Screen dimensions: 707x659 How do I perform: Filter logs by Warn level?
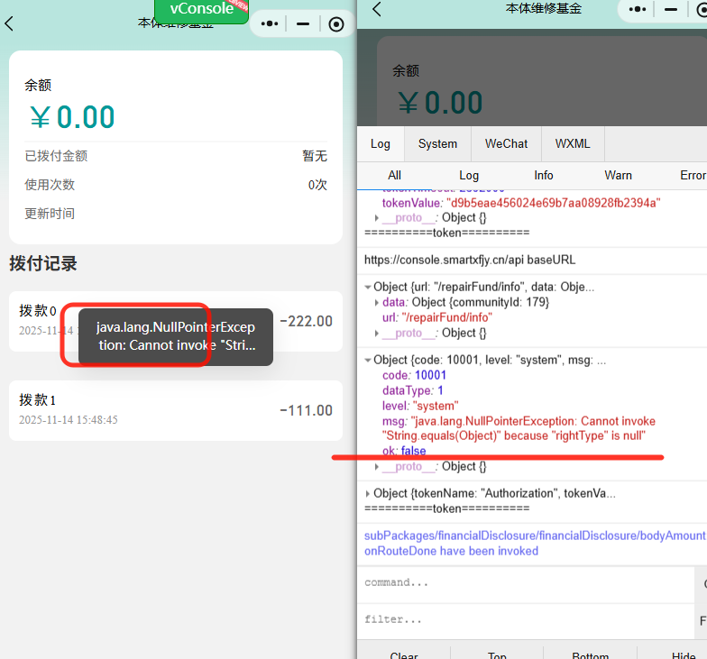pos(618,176)
